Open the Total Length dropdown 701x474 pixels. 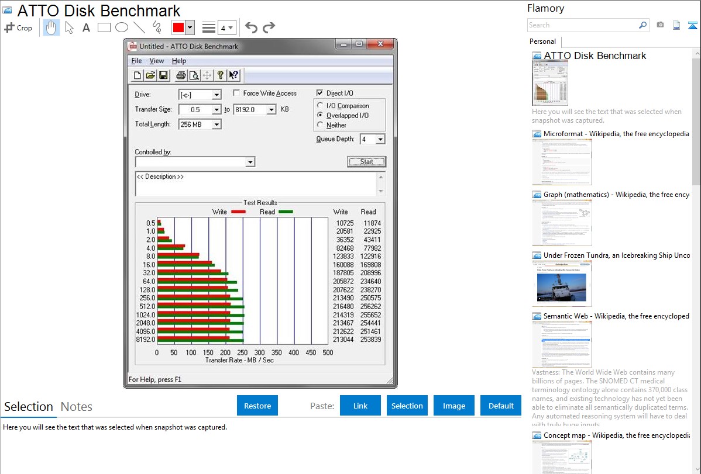(x=217, y=124)
